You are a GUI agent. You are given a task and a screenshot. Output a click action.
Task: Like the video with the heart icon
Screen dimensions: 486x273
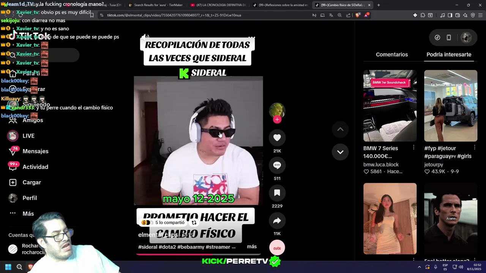[277, 138]
